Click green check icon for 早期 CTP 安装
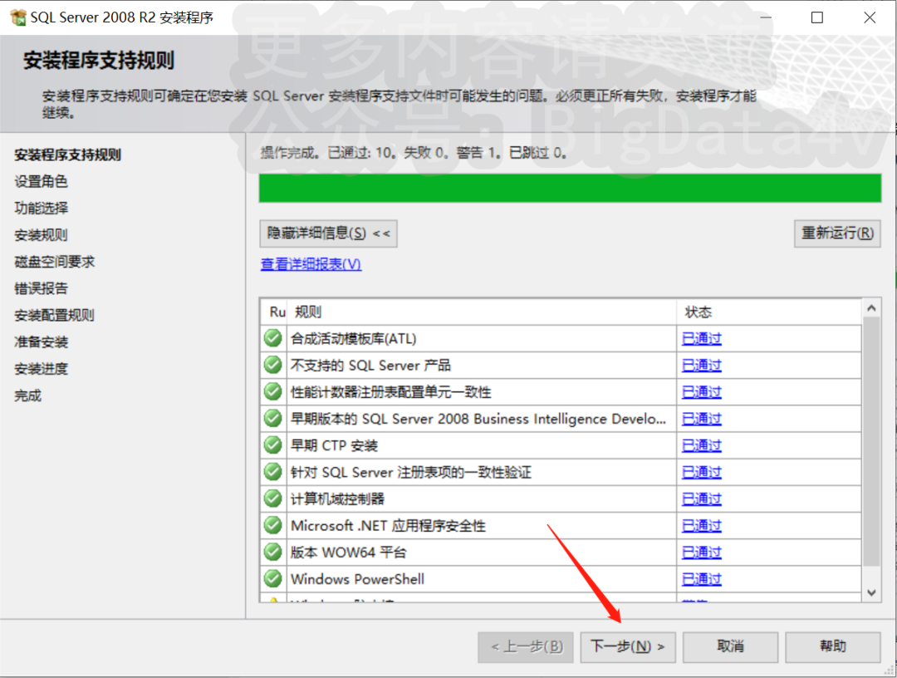The height and width of the screenshot is (678, 897). (x=273, y=445)
